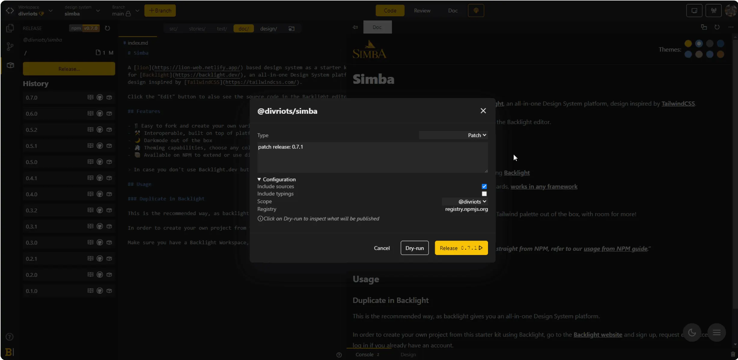Image resolution: width=738 pixels, height=360 pixels.
Task: Select the stories/ folder tab
Action: 197,29
